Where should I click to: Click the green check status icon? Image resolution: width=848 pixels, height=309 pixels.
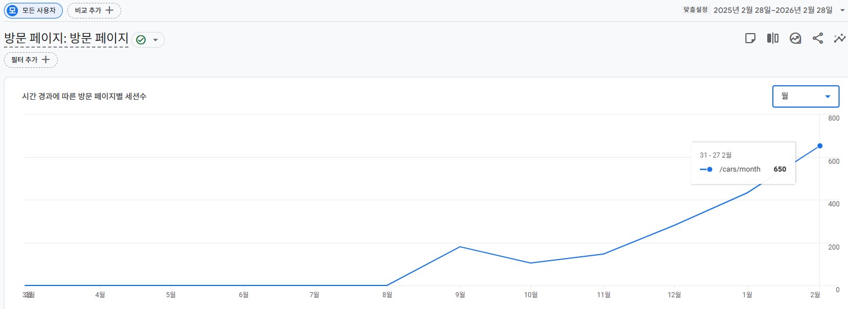[x=141, y=40]
